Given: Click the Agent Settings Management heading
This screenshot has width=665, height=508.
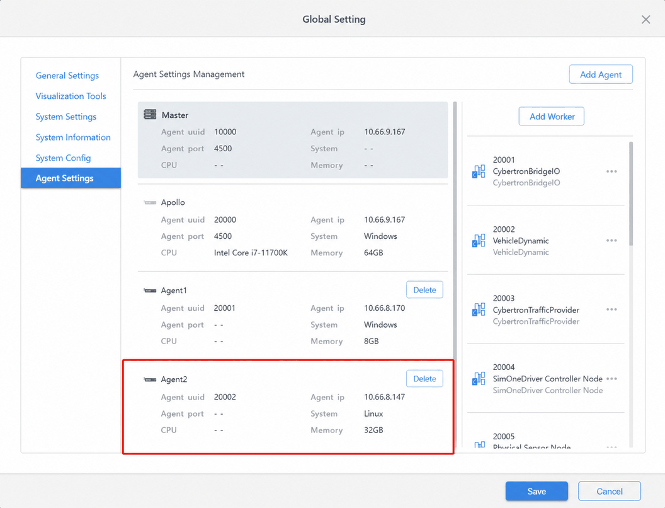Looking at the screenshot, I should (x=189, y=74).
